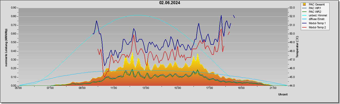Click the 0.40 left axis value
The height and width of the screenshot is (104, 340).
click(14, 51)
